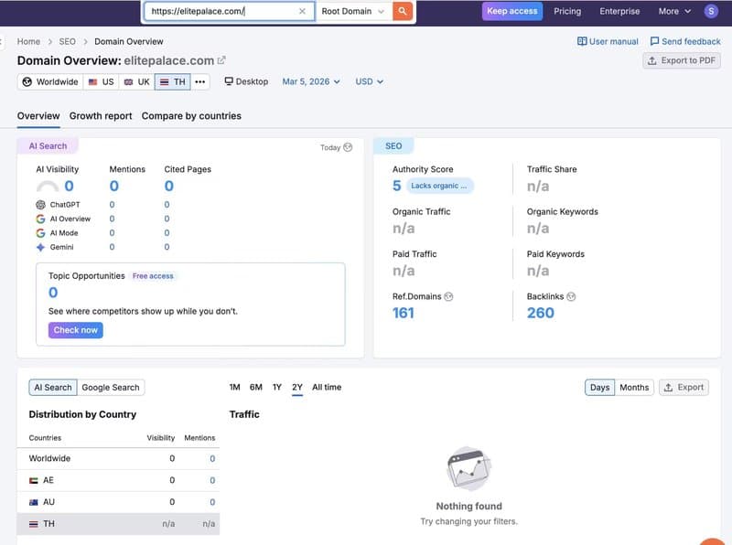The height and width of the screenshot is (545, 732).
Task: Open the USD currency dropdown
Action: tap(370, 81)
